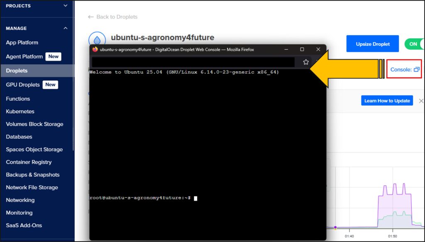
Task: Select Spaces Object Storage in sidebar
Action: [x=34, y=150]
